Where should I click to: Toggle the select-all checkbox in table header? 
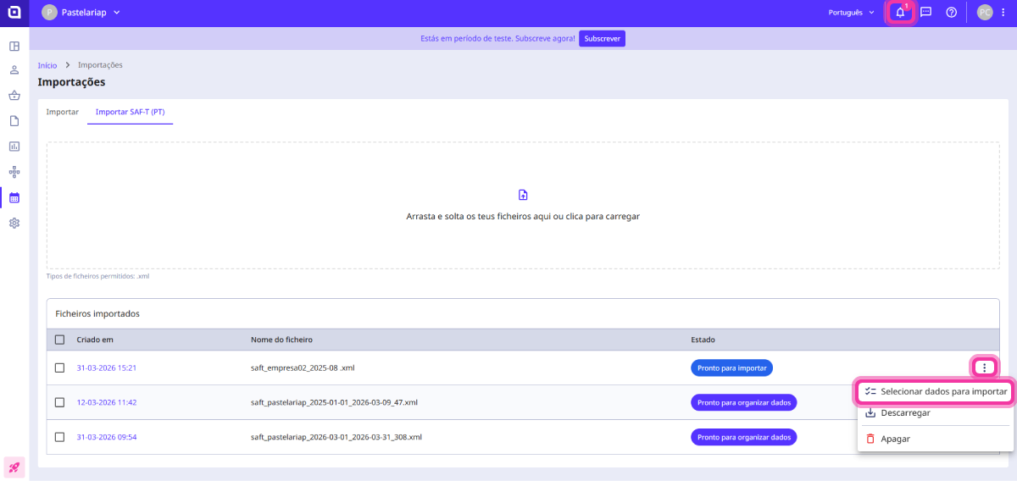59,340
